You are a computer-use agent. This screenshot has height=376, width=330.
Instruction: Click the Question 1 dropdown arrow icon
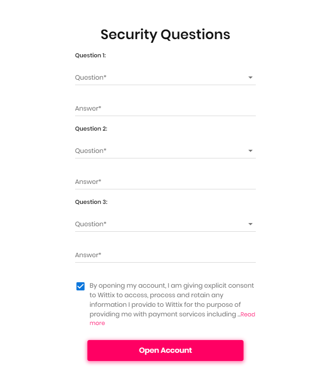(x=250, y=78)
